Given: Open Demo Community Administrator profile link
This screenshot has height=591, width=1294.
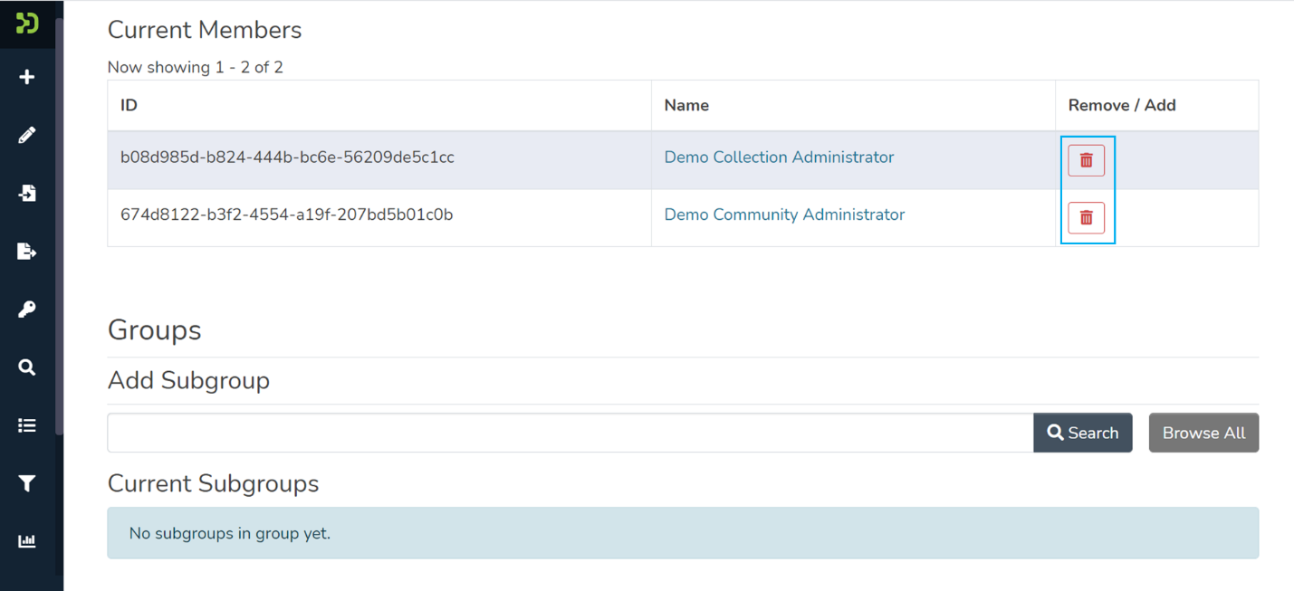Looking at the screenshot, I should [x=784, y=214].
